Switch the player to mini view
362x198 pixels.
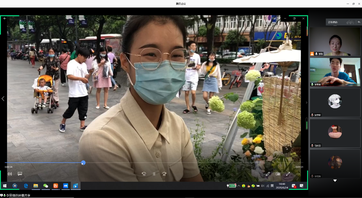tap(278, 174)
